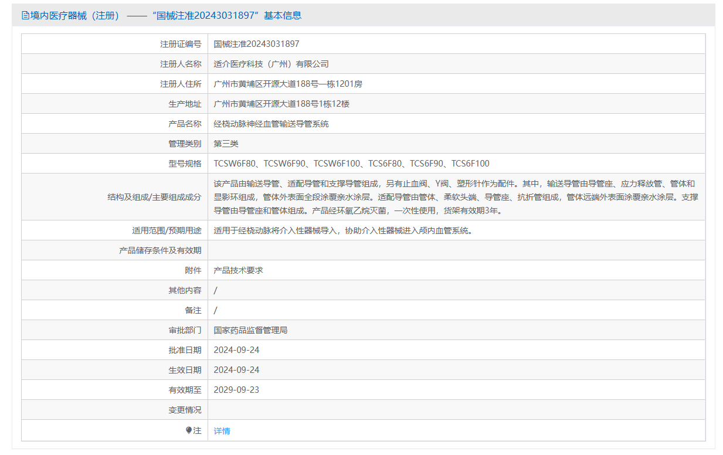Click the 变更情况 label

185,410
